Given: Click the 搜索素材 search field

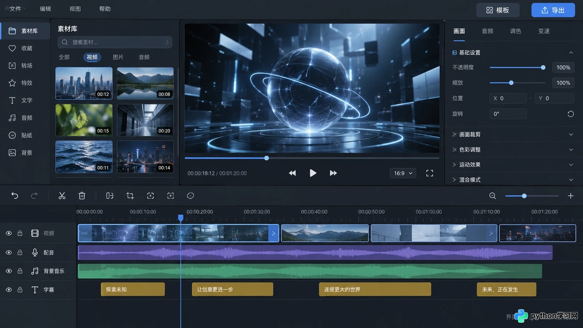Looking at the screenshot, I should click(x=115, y=42).
